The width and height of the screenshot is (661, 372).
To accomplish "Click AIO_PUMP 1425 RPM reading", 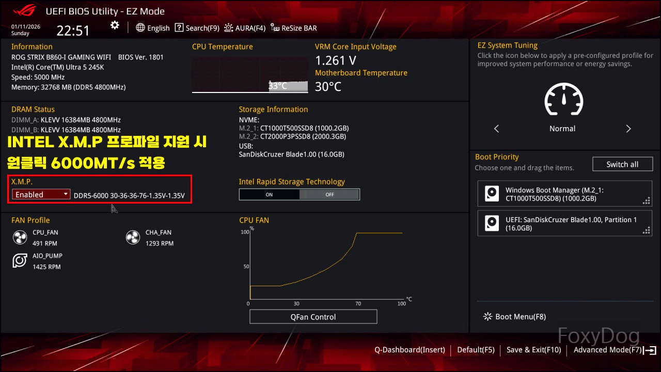I will point(46,267).
